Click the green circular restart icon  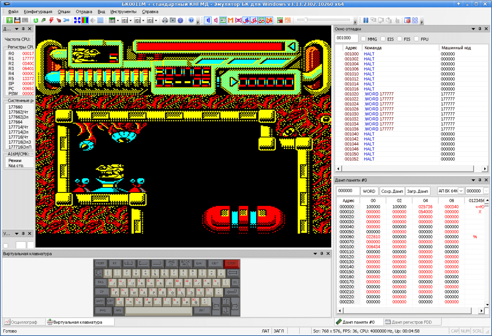tap(36, 20)
